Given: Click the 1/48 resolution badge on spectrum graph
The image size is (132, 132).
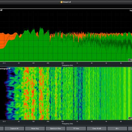Looking at the screenshot, I should coord(130,60).
